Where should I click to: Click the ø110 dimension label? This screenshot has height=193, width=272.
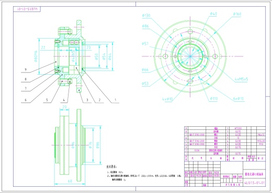coord(214,99)
